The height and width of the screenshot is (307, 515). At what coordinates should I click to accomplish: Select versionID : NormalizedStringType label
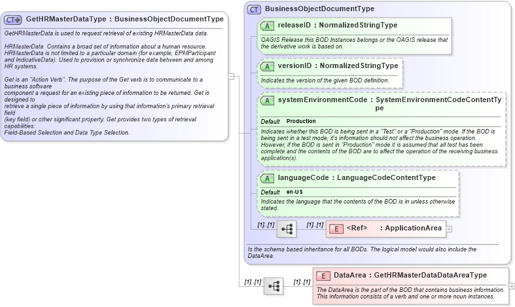[x=338, y=65]
